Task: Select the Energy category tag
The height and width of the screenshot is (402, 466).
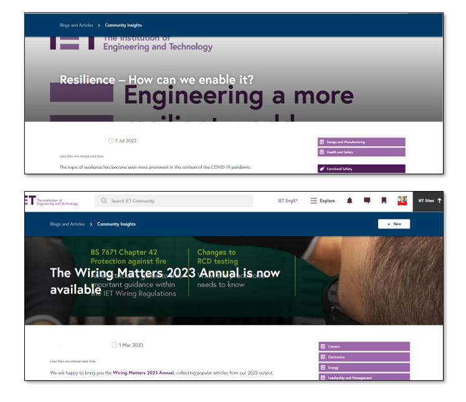Action: (364, 368)
